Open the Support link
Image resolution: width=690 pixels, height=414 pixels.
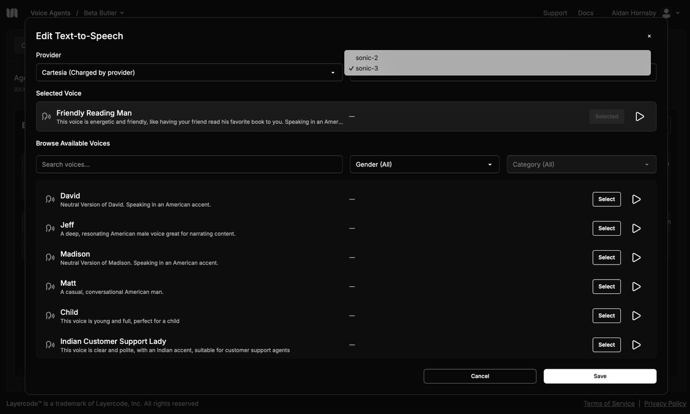click(x=555, y=13)
